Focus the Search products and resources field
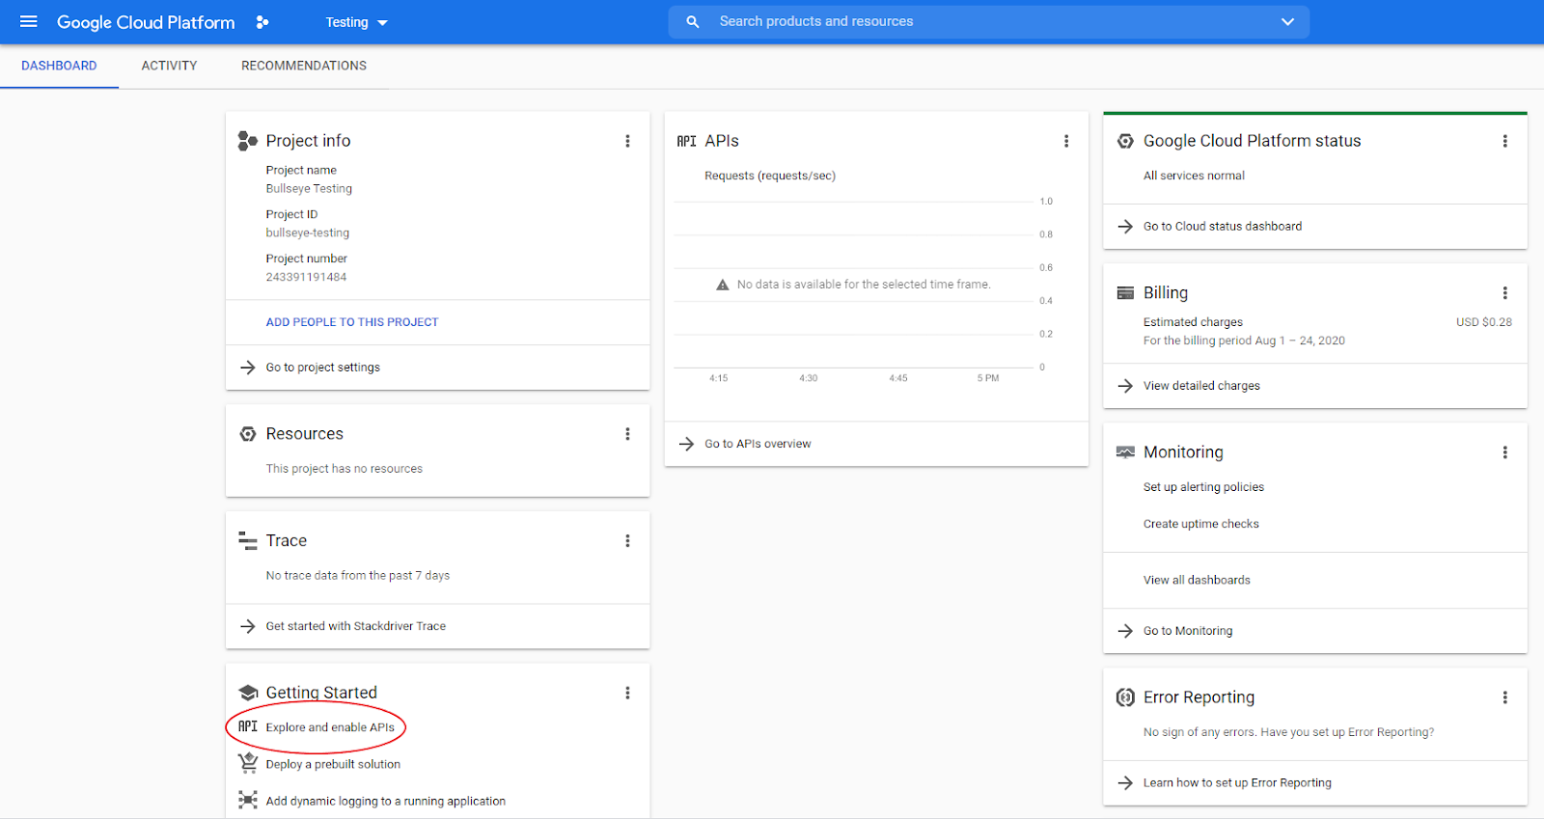Screen dimensions: 1544x819 pos(989,21)
